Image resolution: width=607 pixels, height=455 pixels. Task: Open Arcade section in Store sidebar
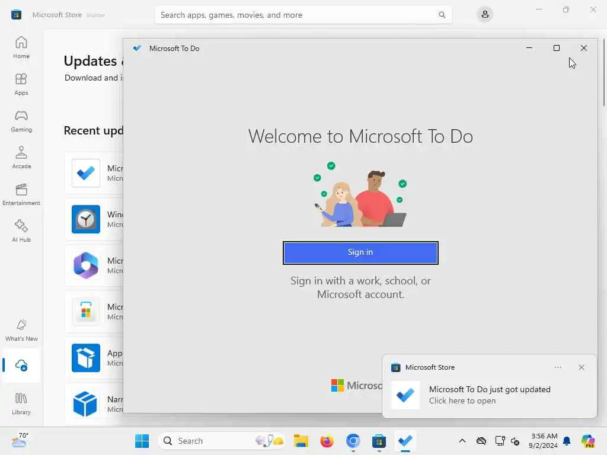(x=21, y=158)
